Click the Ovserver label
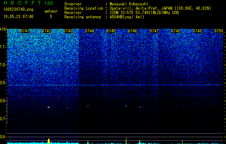 tap(73, 4)
